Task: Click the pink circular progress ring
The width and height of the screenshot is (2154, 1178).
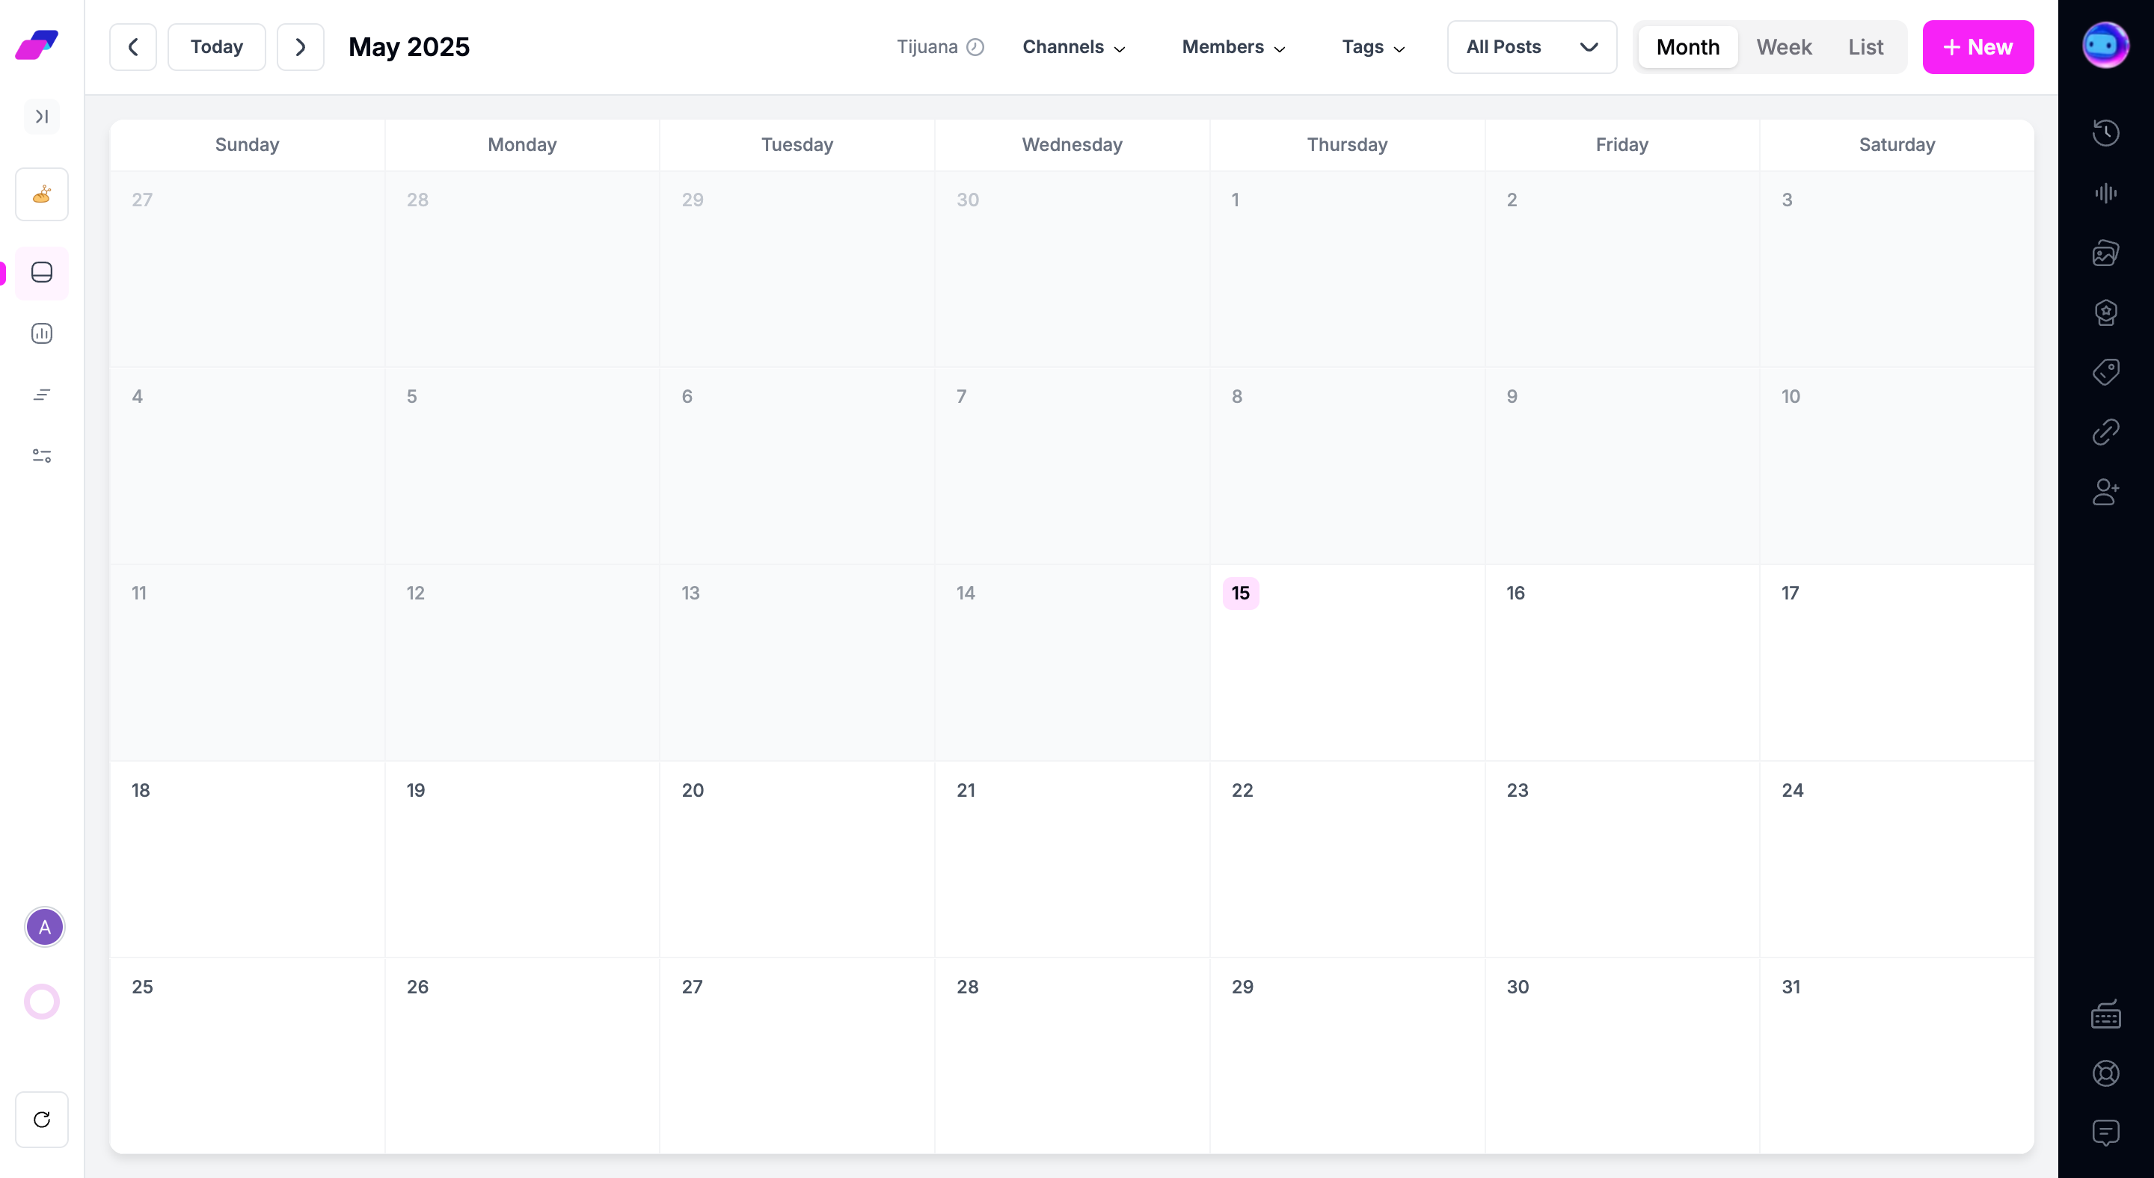Action: point(42,1002)
